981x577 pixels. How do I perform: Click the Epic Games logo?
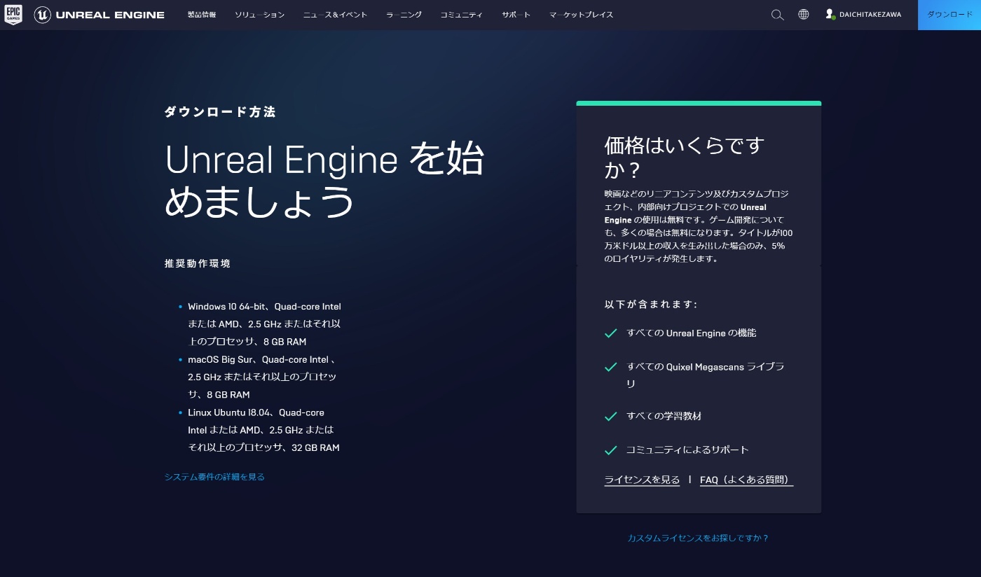(13, 14)
